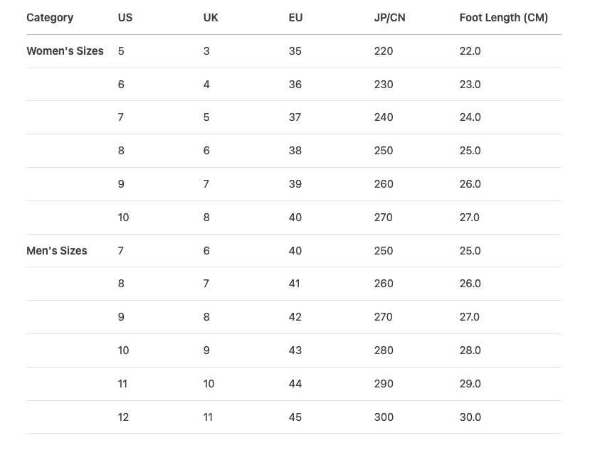
Task: Click the EU 35 cell
Action: pos(295,51)
